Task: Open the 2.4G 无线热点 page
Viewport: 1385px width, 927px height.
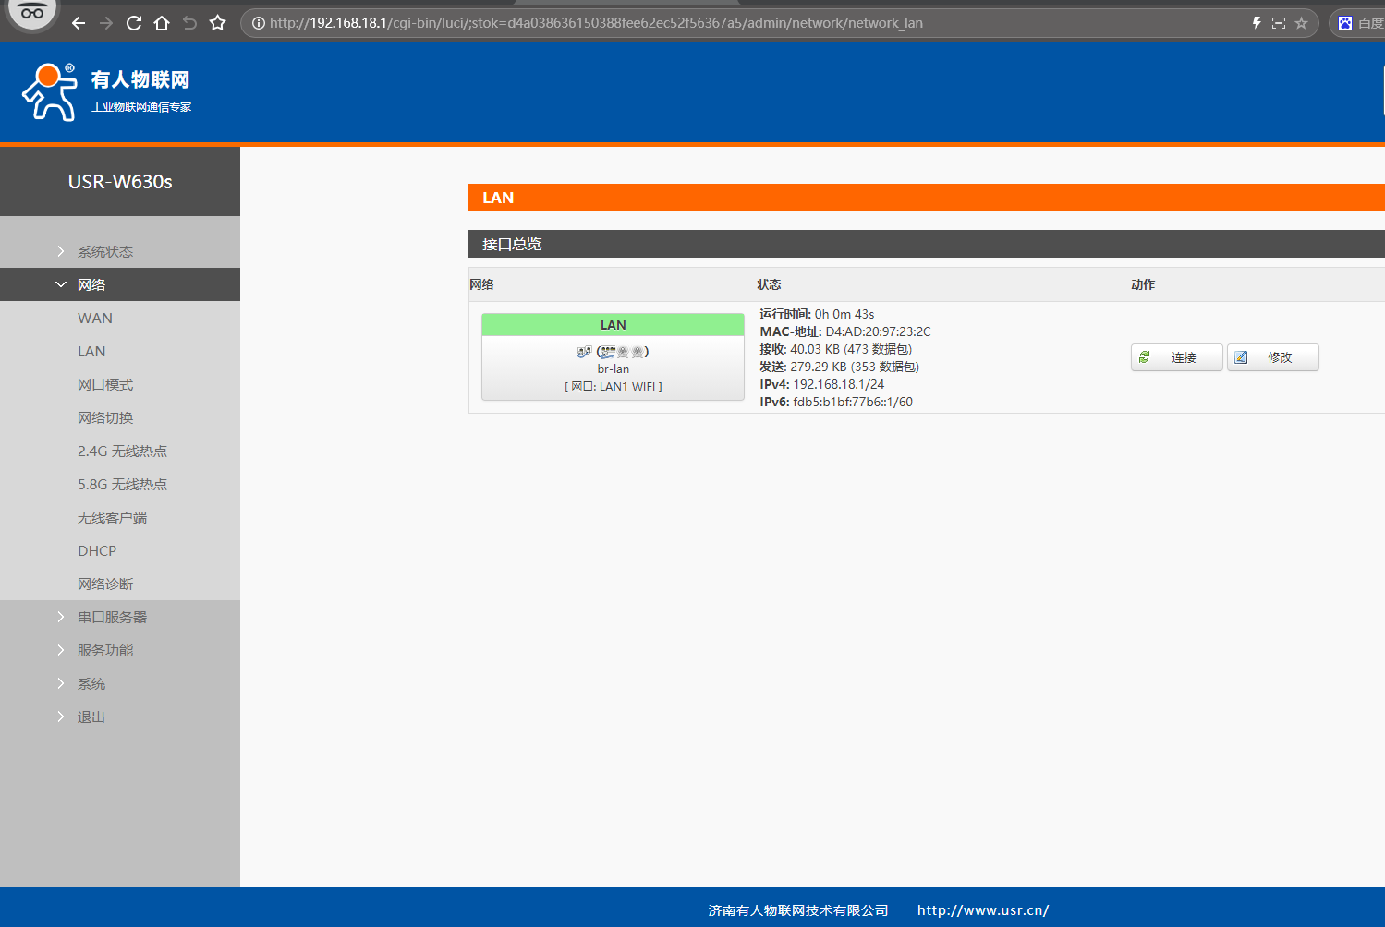Action: point(122,451)
